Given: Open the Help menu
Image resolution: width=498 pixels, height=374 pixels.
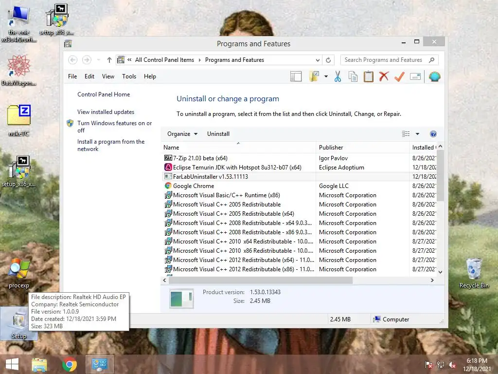Looking at the screenshot, I should click(x=150, y=76).
